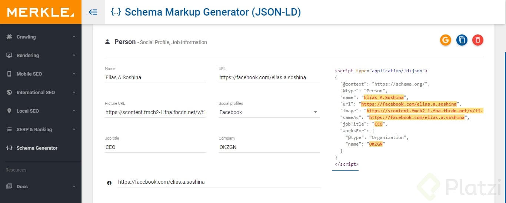Click the Resources section label

pyautogui.click(x=16, y=170)
